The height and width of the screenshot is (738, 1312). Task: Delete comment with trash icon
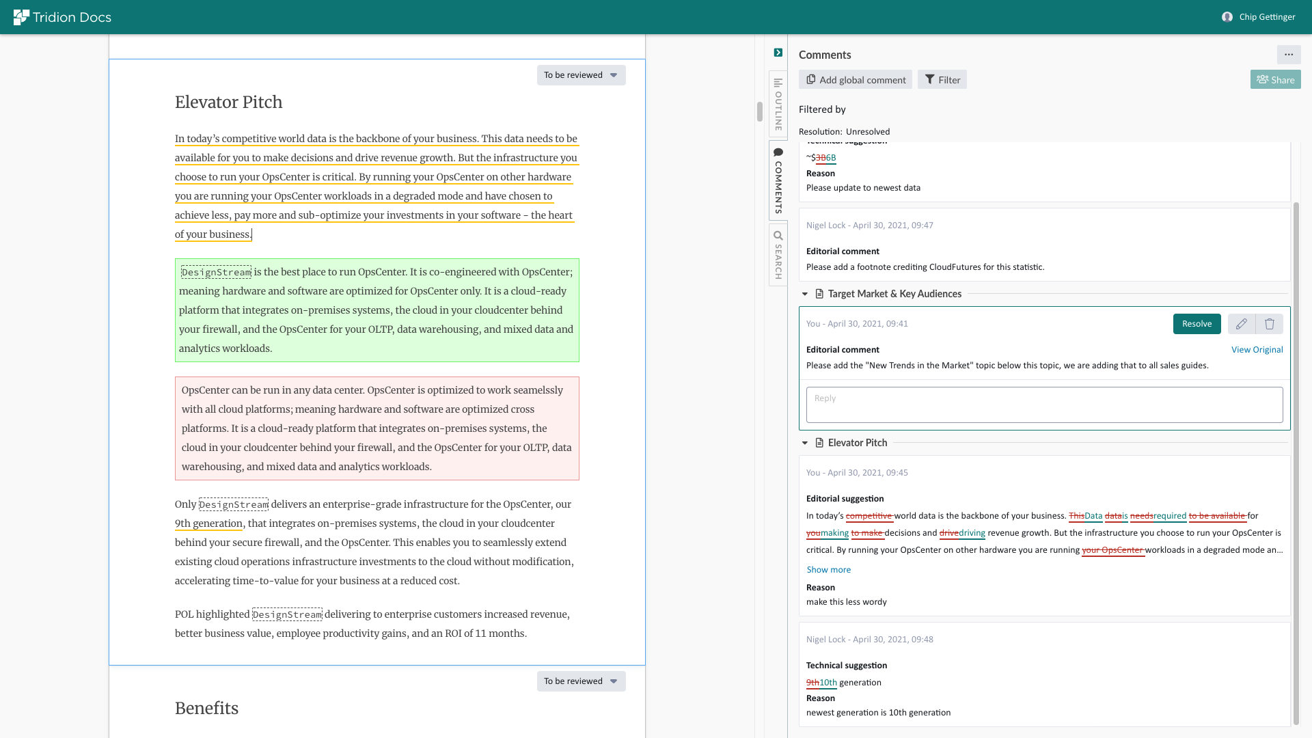[1269, 324]
